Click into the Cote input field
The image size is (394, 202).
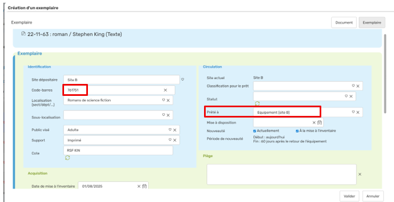118,151
